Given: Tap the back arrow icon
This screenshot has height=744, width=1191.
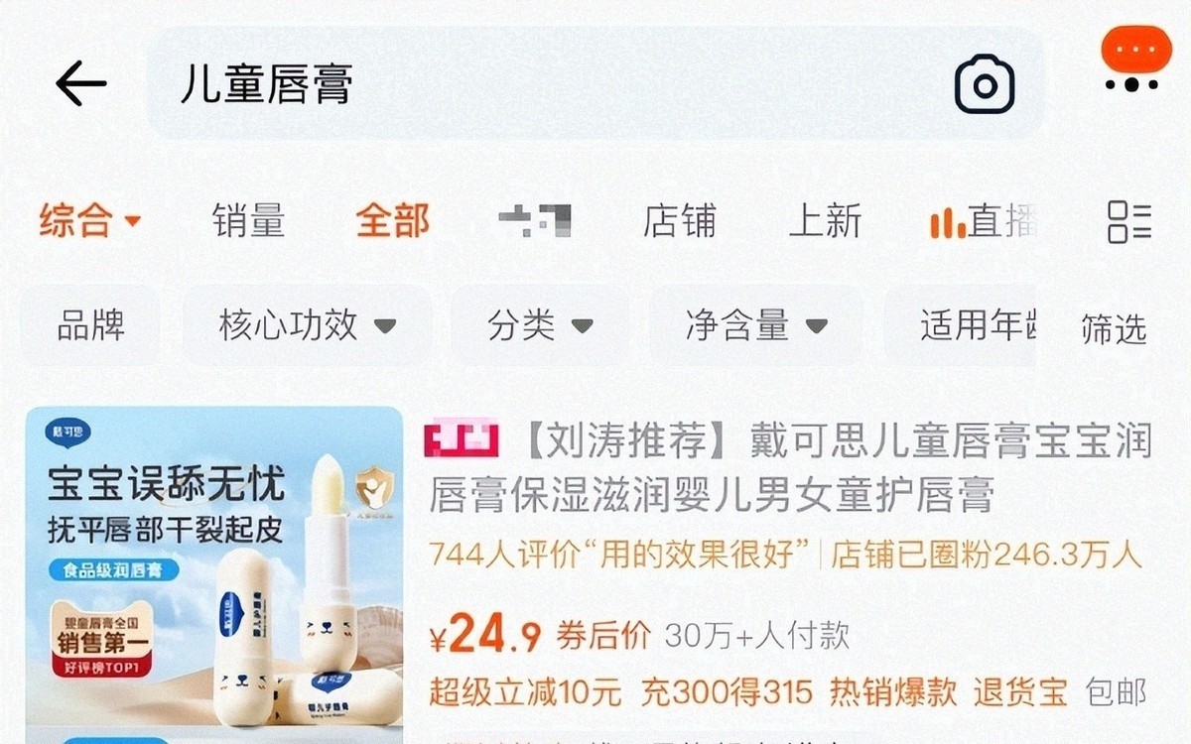Looking at the screenshot, I should pos(81,83).
